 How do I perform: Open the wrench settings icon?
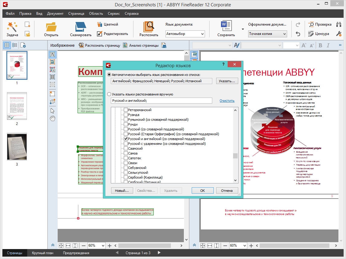pyautogui.click(x=339, y=34)
